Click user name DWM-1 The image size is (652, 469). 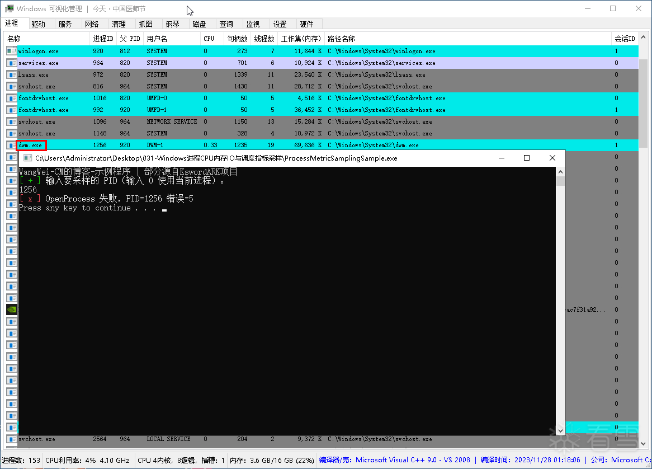click(x=155, y=146)
